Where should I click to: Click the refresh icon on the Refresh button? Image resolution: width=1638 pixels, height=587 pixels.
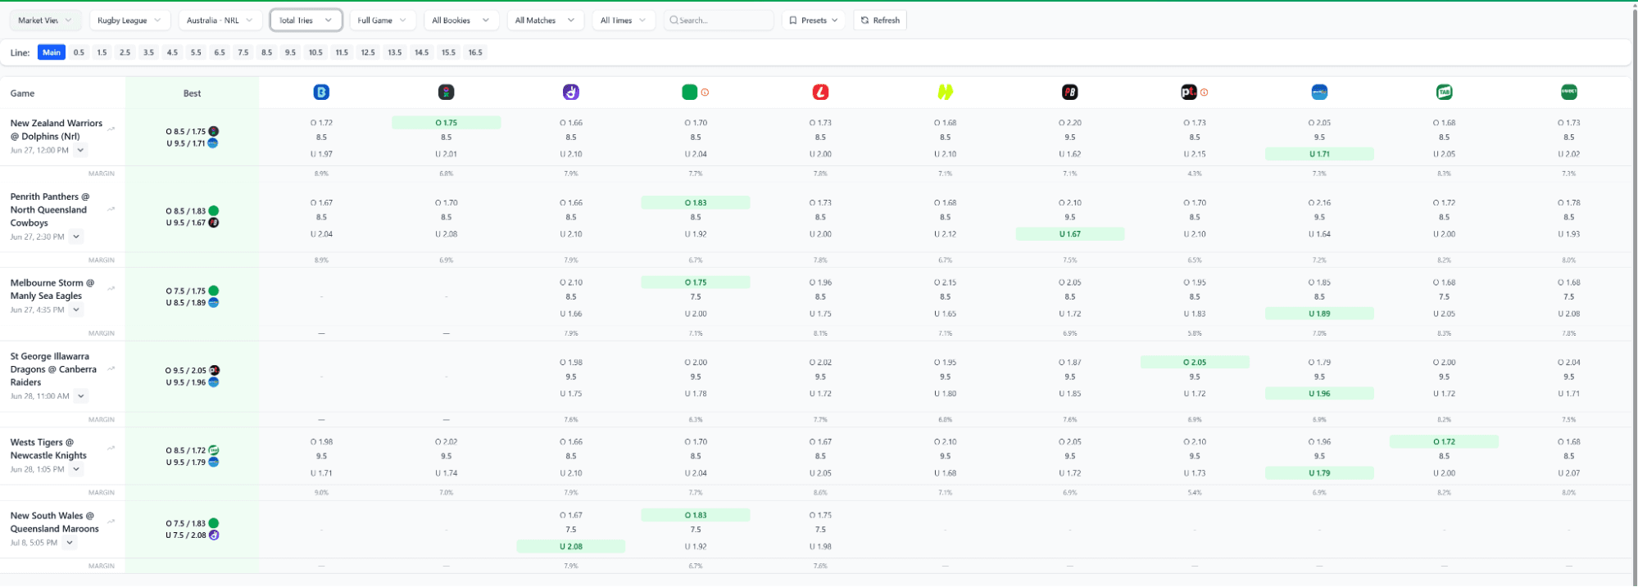click(x=864, y=20)
